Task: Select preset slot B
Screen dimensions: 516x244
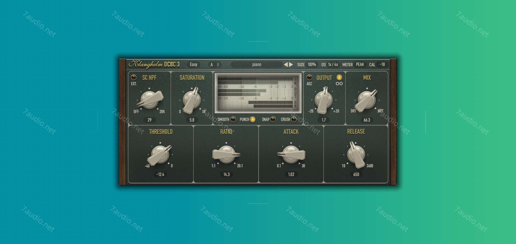Action: [218, 65]
